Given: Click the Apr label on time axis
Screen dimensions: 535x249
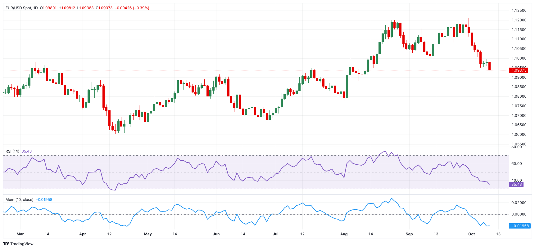Looking at the screenshot, I should 83,234.
